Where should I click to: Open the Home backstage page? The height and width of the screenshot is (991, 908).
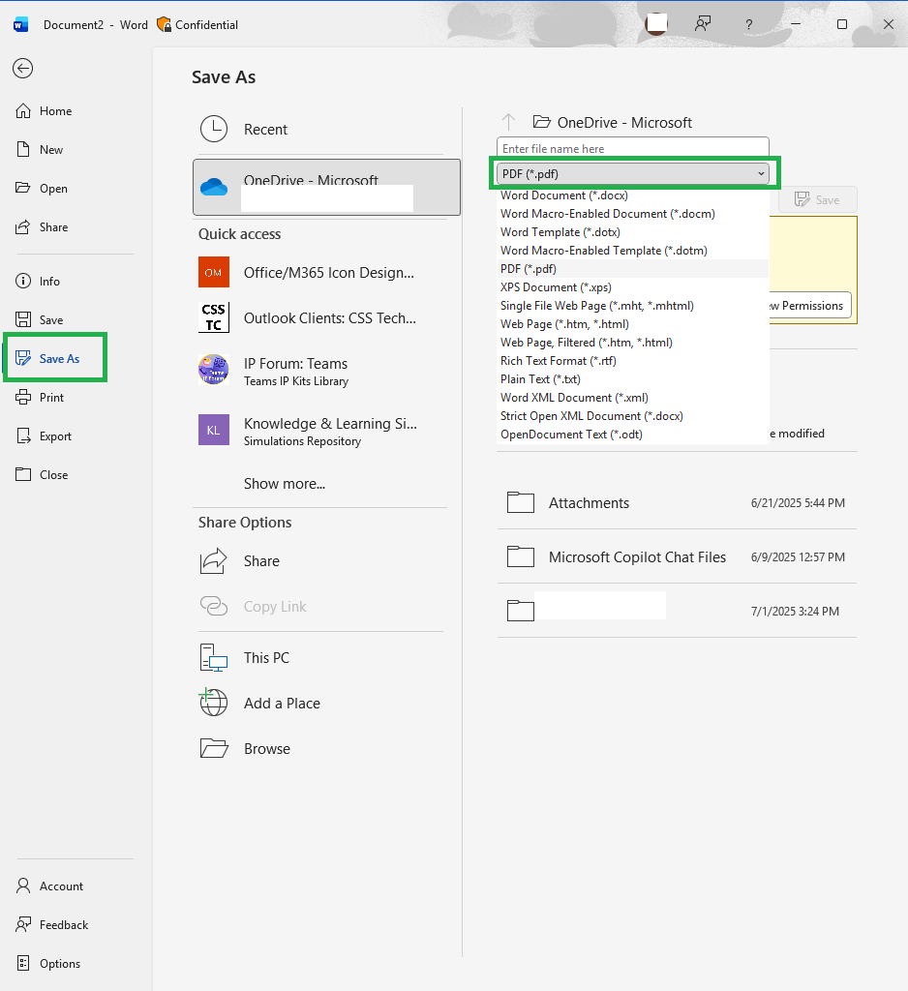(x=45, y=111)
